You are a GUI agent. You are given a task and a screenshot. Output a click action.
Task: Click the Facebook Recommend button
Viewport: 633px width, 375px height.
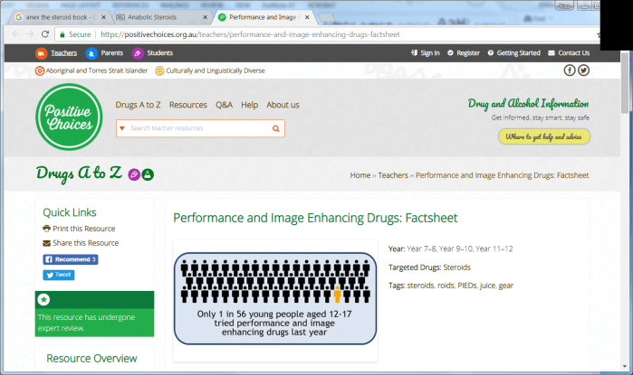tap(71, 259)
